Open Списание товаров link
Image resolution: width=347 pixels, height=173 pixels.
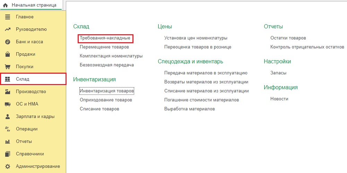99,109
